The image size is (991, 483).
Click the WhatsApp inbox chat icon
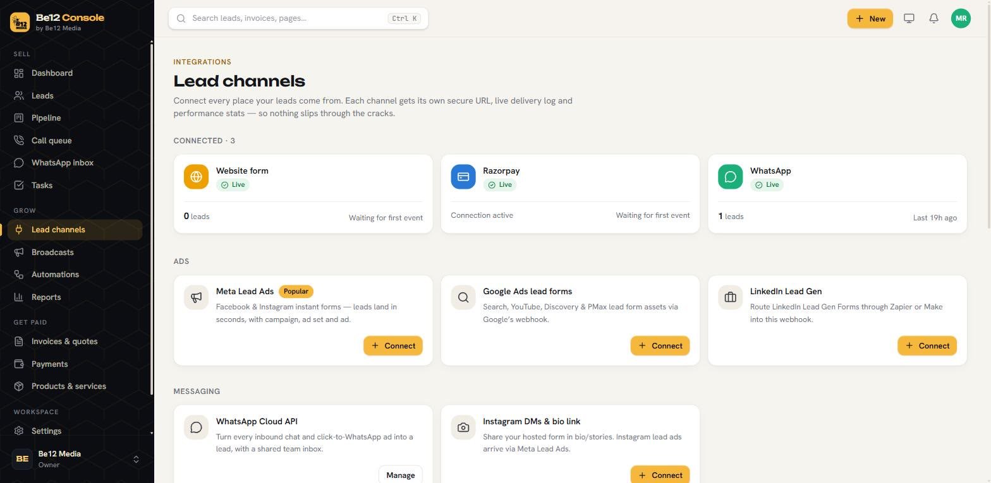[19, 163]
